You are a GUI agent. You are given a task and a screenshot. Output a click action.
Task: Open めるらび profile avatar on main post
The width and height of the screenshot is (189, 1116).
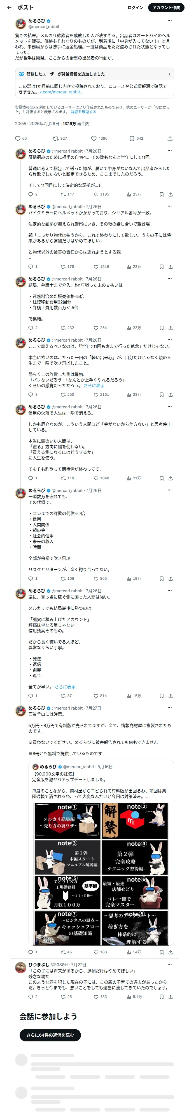(21, 23)
